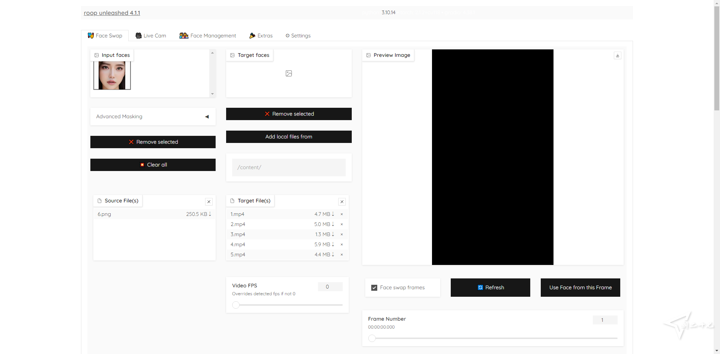Click Use Face from this Frame
Image resolution: width=720 pixels, height=354 pixels.
[x=580, y=287]
